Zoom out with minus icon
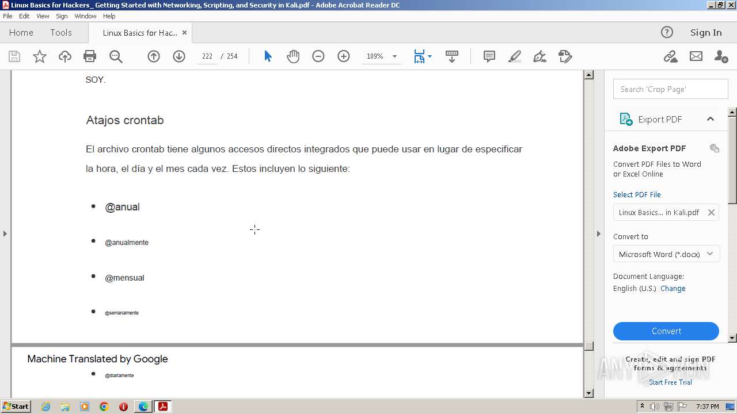This screenshot has width=737, height=414. coord(318,56)
